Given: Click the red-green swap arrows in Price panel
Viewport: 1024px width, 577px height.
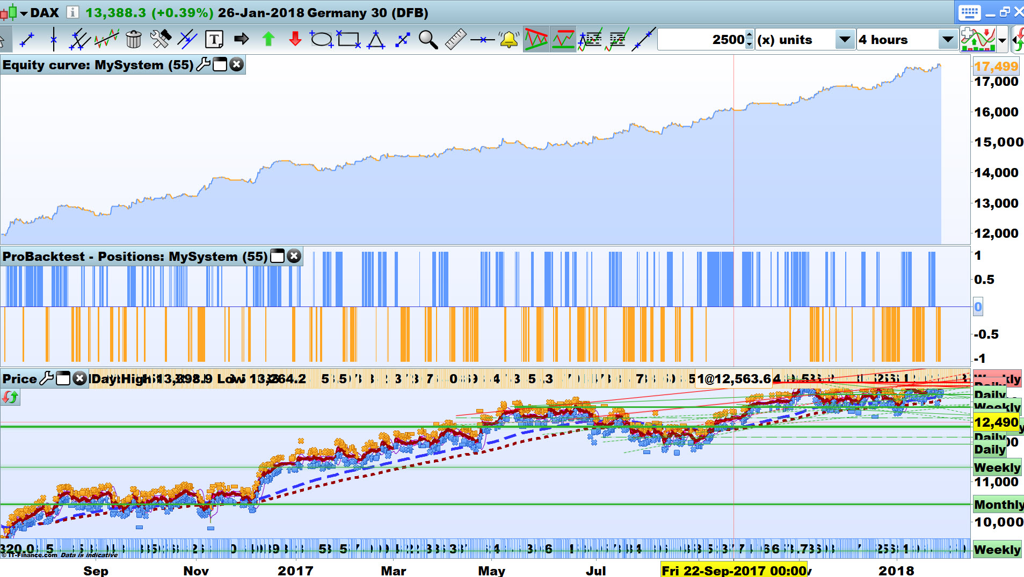Looking at the screenshot, I should [x=10, y=397].
